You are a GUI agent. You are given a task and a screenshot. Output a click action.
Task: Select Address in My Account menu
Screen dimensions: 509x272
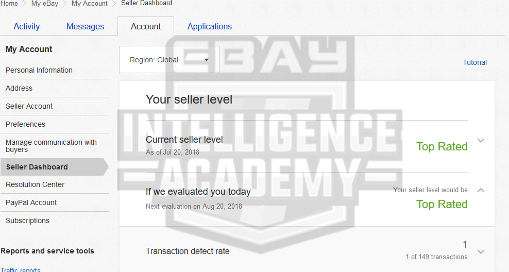(19, 88)
